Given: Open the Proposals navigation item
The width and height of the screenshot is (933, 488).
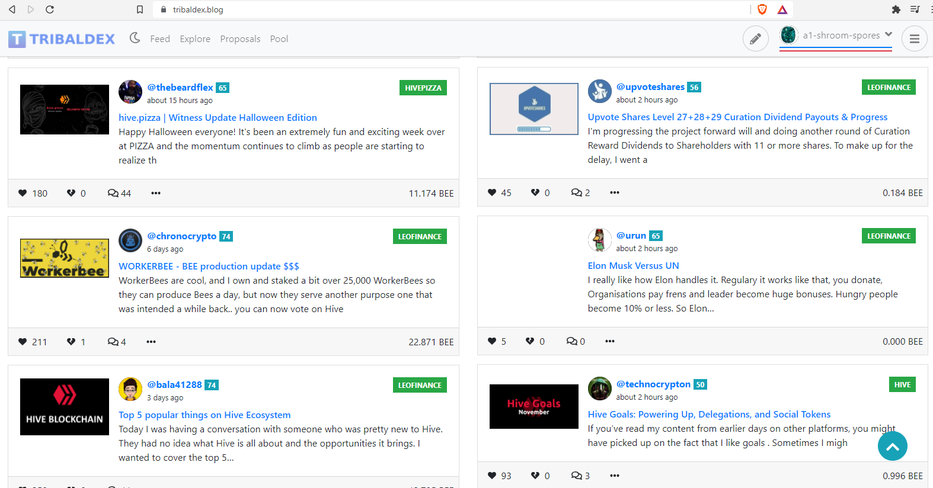Looking at the screenshot, I should tap(240, 38).
